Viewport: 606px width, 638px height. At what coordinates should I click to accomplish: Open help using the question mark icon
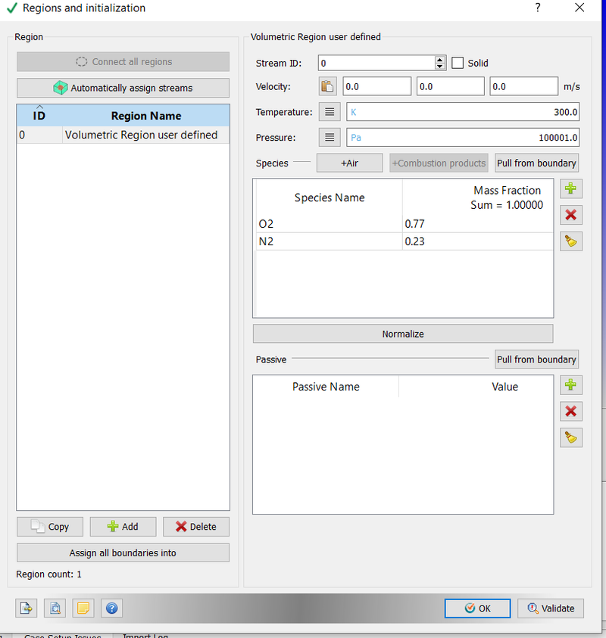[x=111, y=608]
